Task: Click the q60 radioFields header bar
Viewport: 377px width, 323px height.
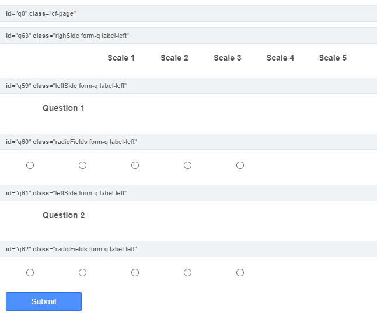Action: (x=188, y=142)
